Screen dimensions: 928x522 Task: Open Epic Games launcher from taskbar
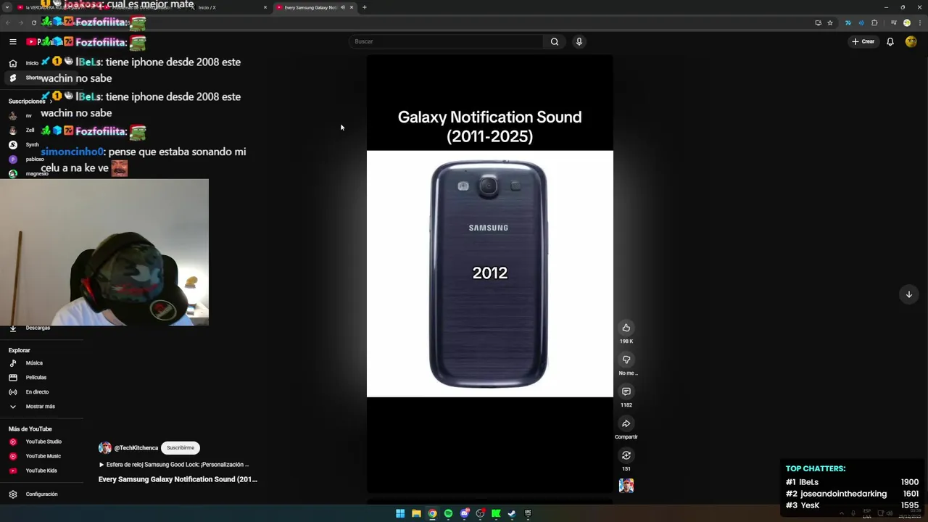click(x=528, y=513)
